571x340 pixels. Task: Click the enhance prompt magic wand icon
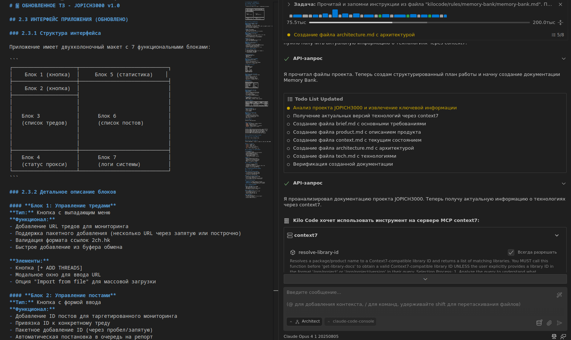pyautogui.click(x=559, y=295)
